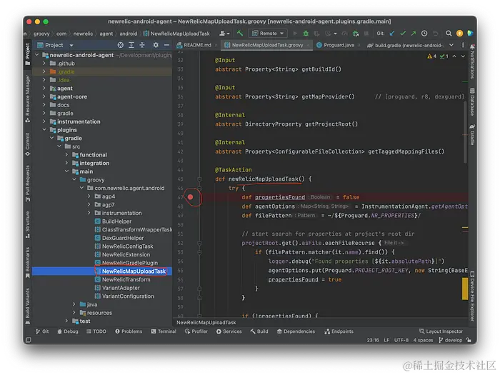Click Git commit checkmark icon
Image resolution: width=500 pixels, height=375 pixels.
[x=403, y=33]
